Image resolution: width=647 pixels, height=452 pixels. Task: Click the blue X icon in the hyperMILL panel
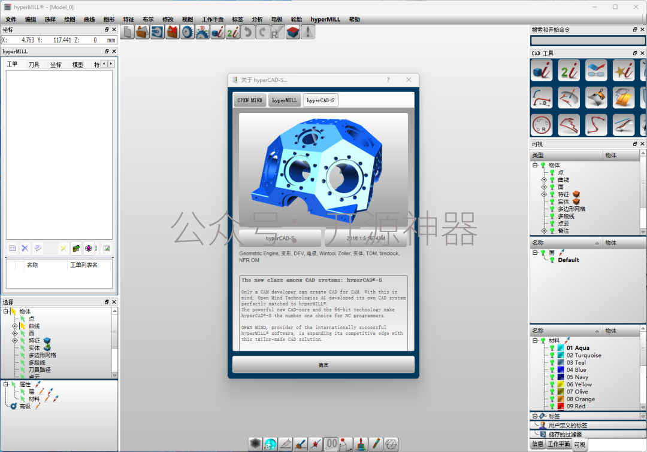tap(25, 248)
